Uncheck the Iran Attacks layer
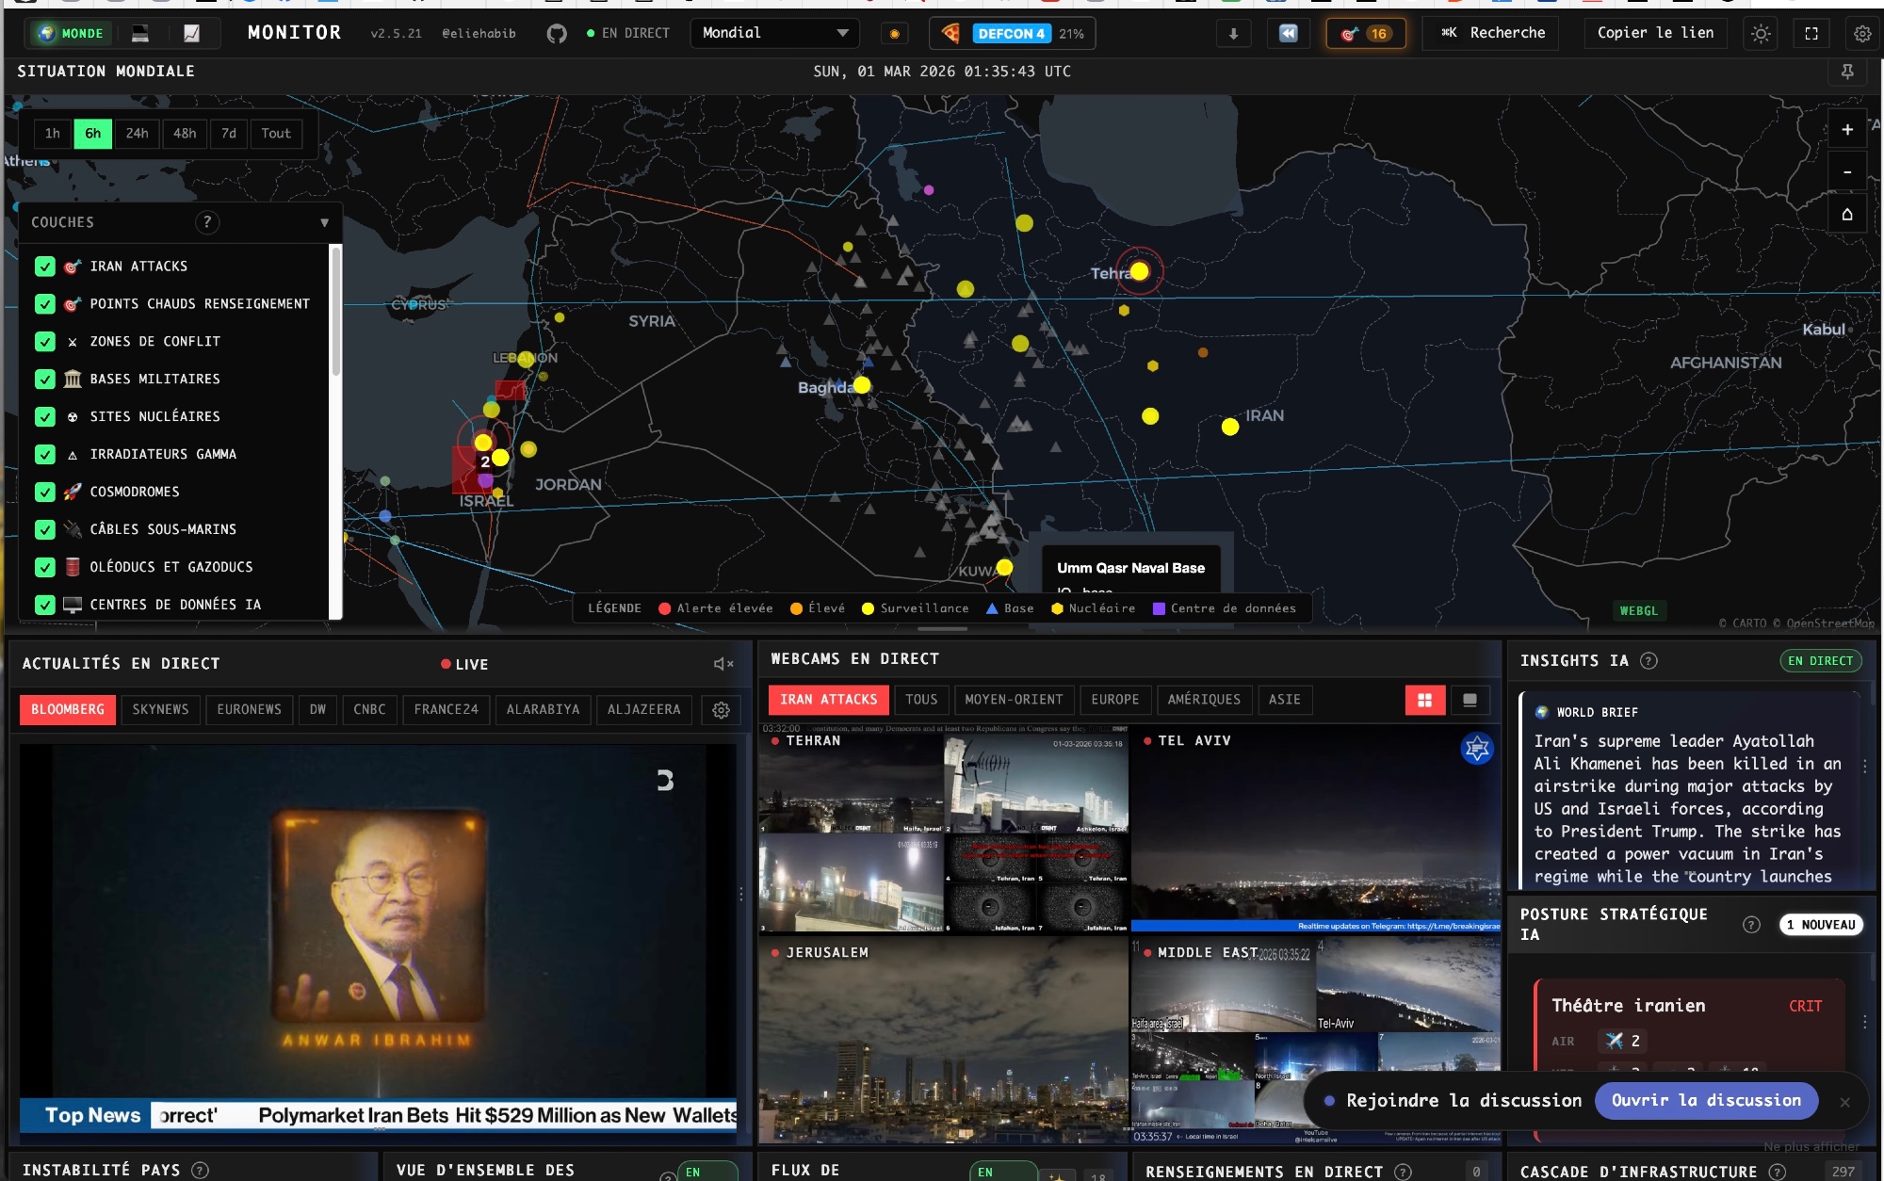Screen dimensions: 1884x1181 point(45,267)
